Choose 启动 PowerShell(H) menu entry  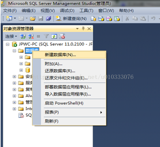pos(69,103)
